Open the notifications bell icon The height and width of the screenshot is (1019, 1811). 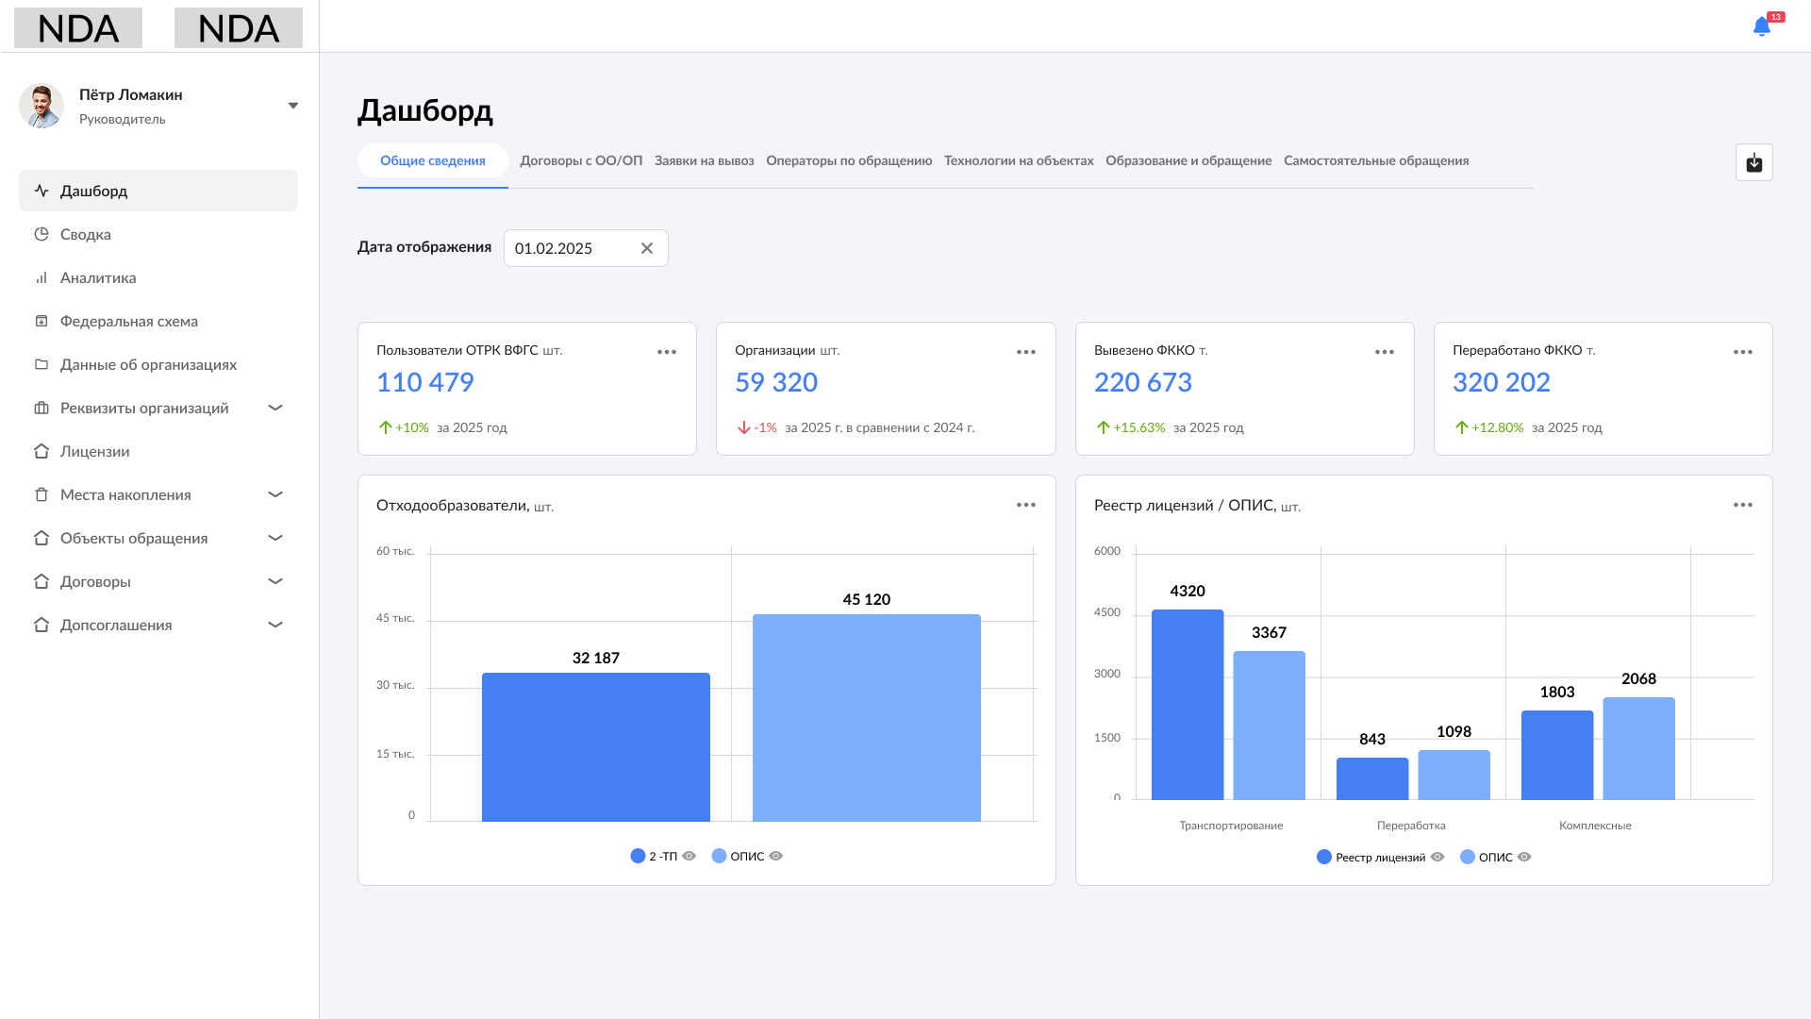[x=1761, y=26]
